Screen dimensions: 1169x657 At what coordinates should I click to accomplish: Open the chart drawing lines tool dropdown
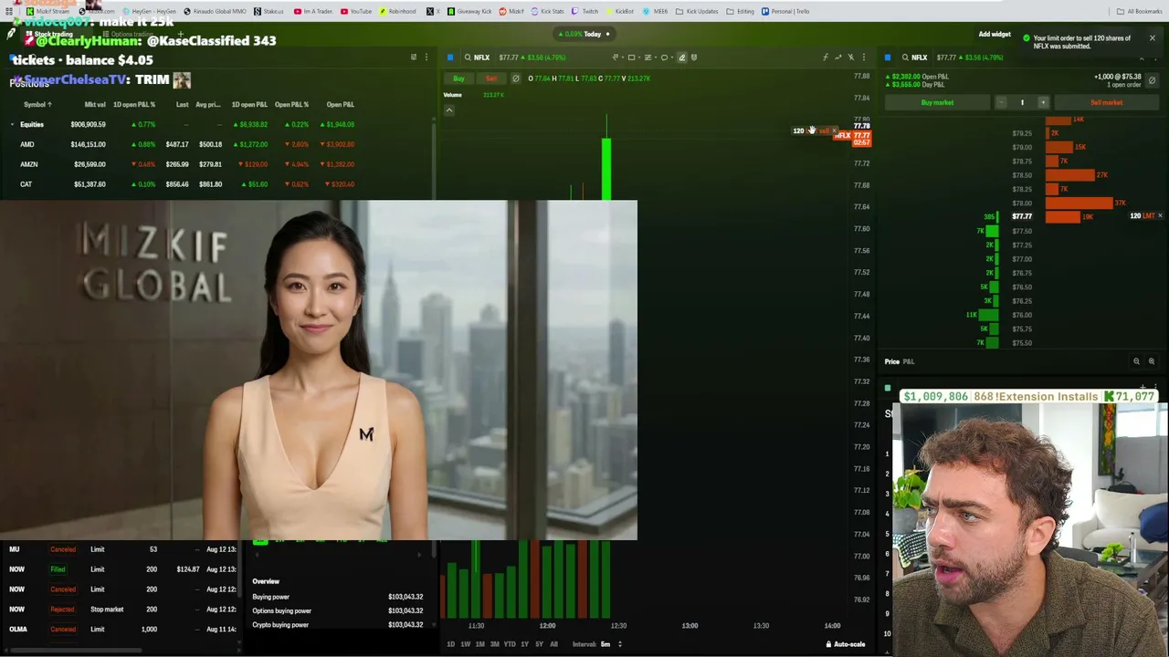616,57
